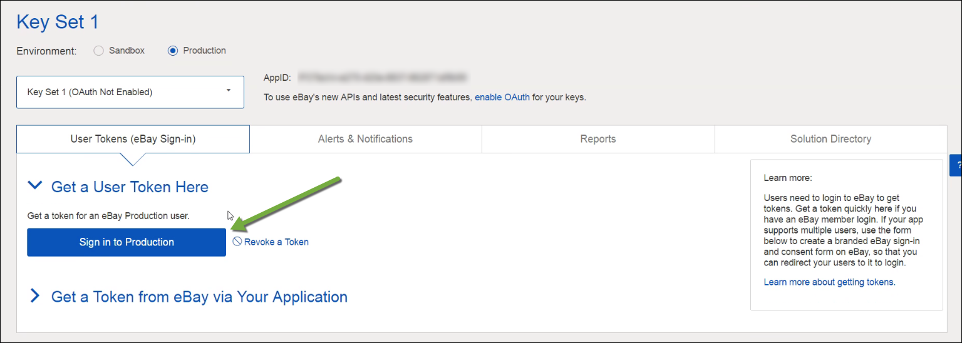
Task: Click the blue help question mark tab
Action: tap(956, 165)
